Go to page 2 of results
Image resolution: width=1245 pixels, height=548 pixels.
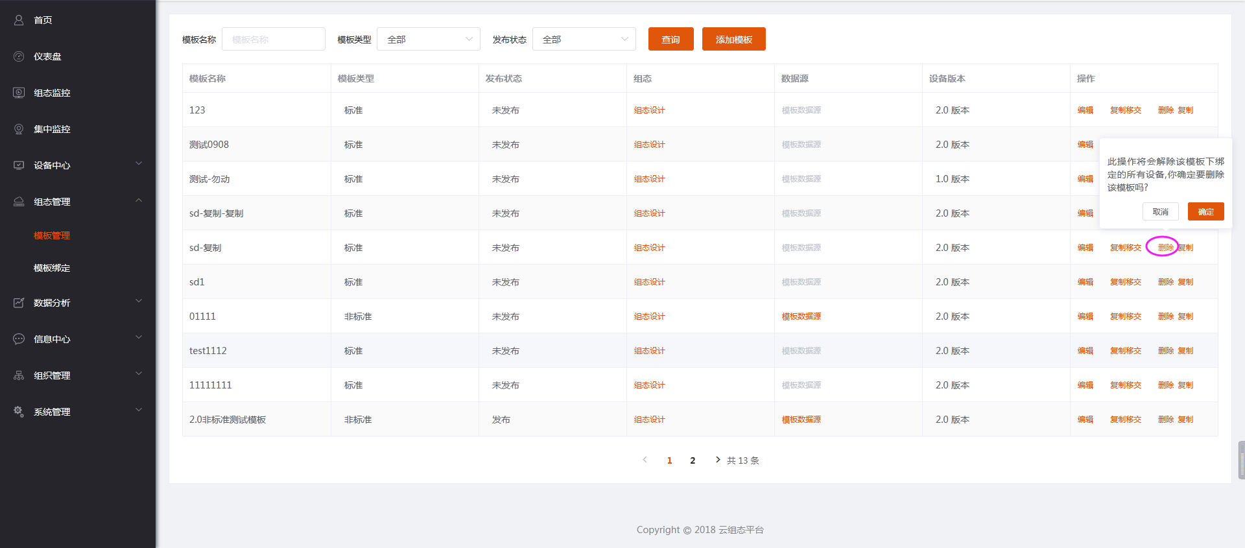[x=693, y=460]
